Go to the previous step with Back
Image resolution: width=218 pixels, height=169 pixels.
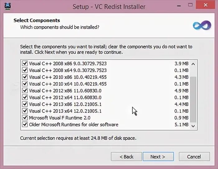click(126, 157)
